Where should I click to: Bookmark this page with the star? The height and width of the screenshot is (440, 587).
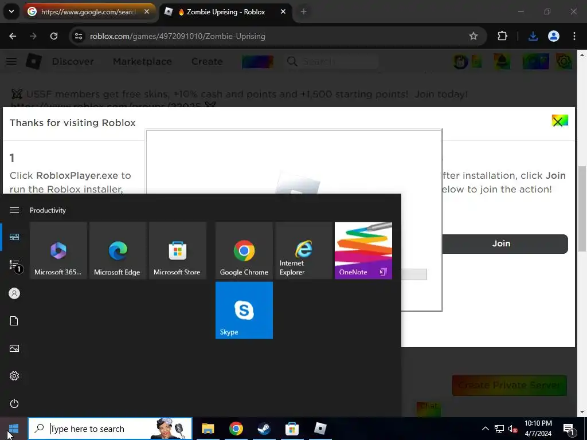473,36
